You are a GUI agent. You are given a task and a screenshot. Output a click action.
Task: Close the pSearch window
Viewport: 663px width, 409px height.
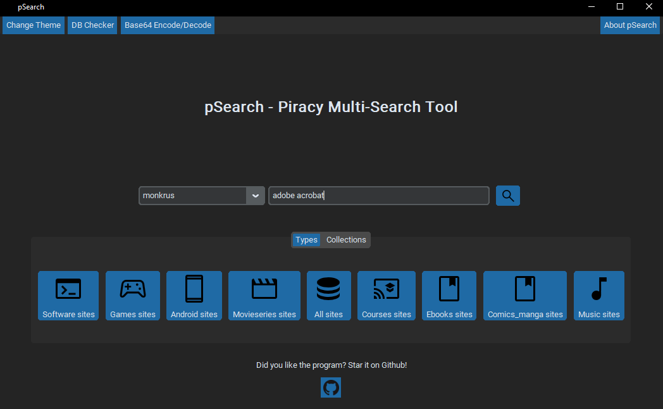(x=648, y=7)
